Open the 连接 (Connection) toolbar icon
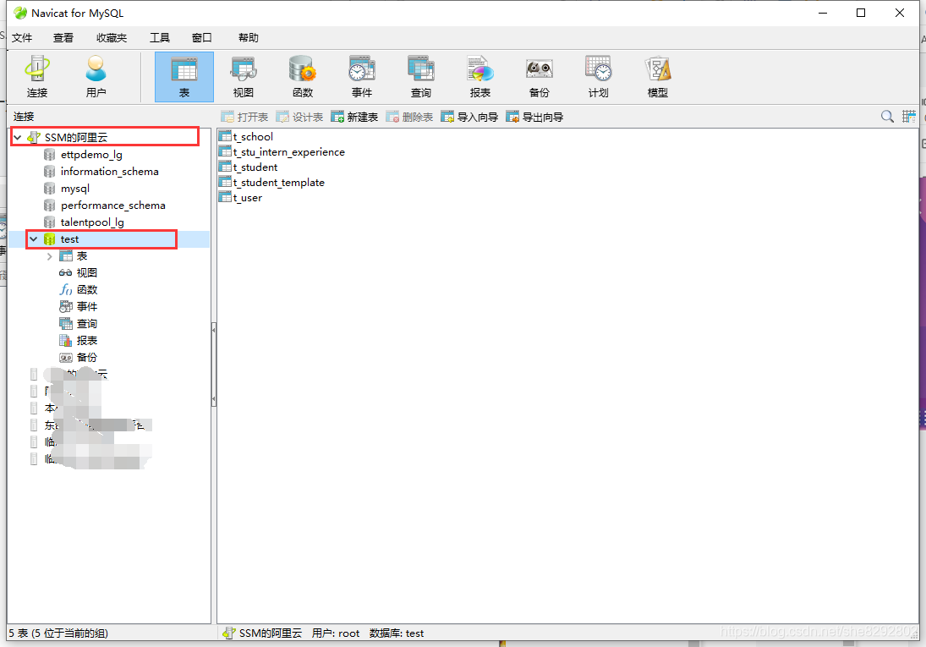Screen dimensions: 926x647 [36, 77]
